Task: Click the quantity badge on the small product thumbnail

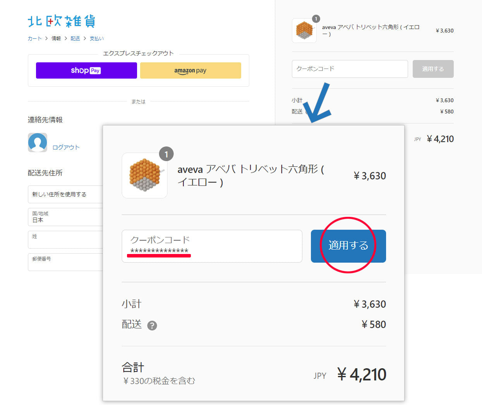Action: click(316, 19)
